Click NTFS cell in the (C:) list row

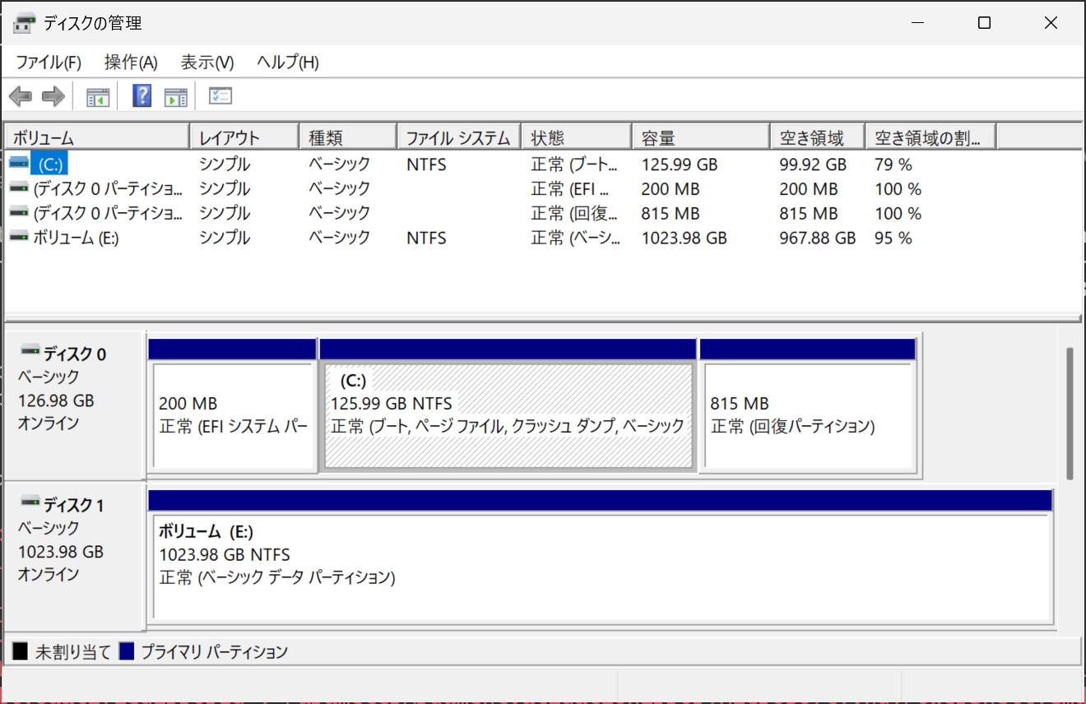click(426, 164)
